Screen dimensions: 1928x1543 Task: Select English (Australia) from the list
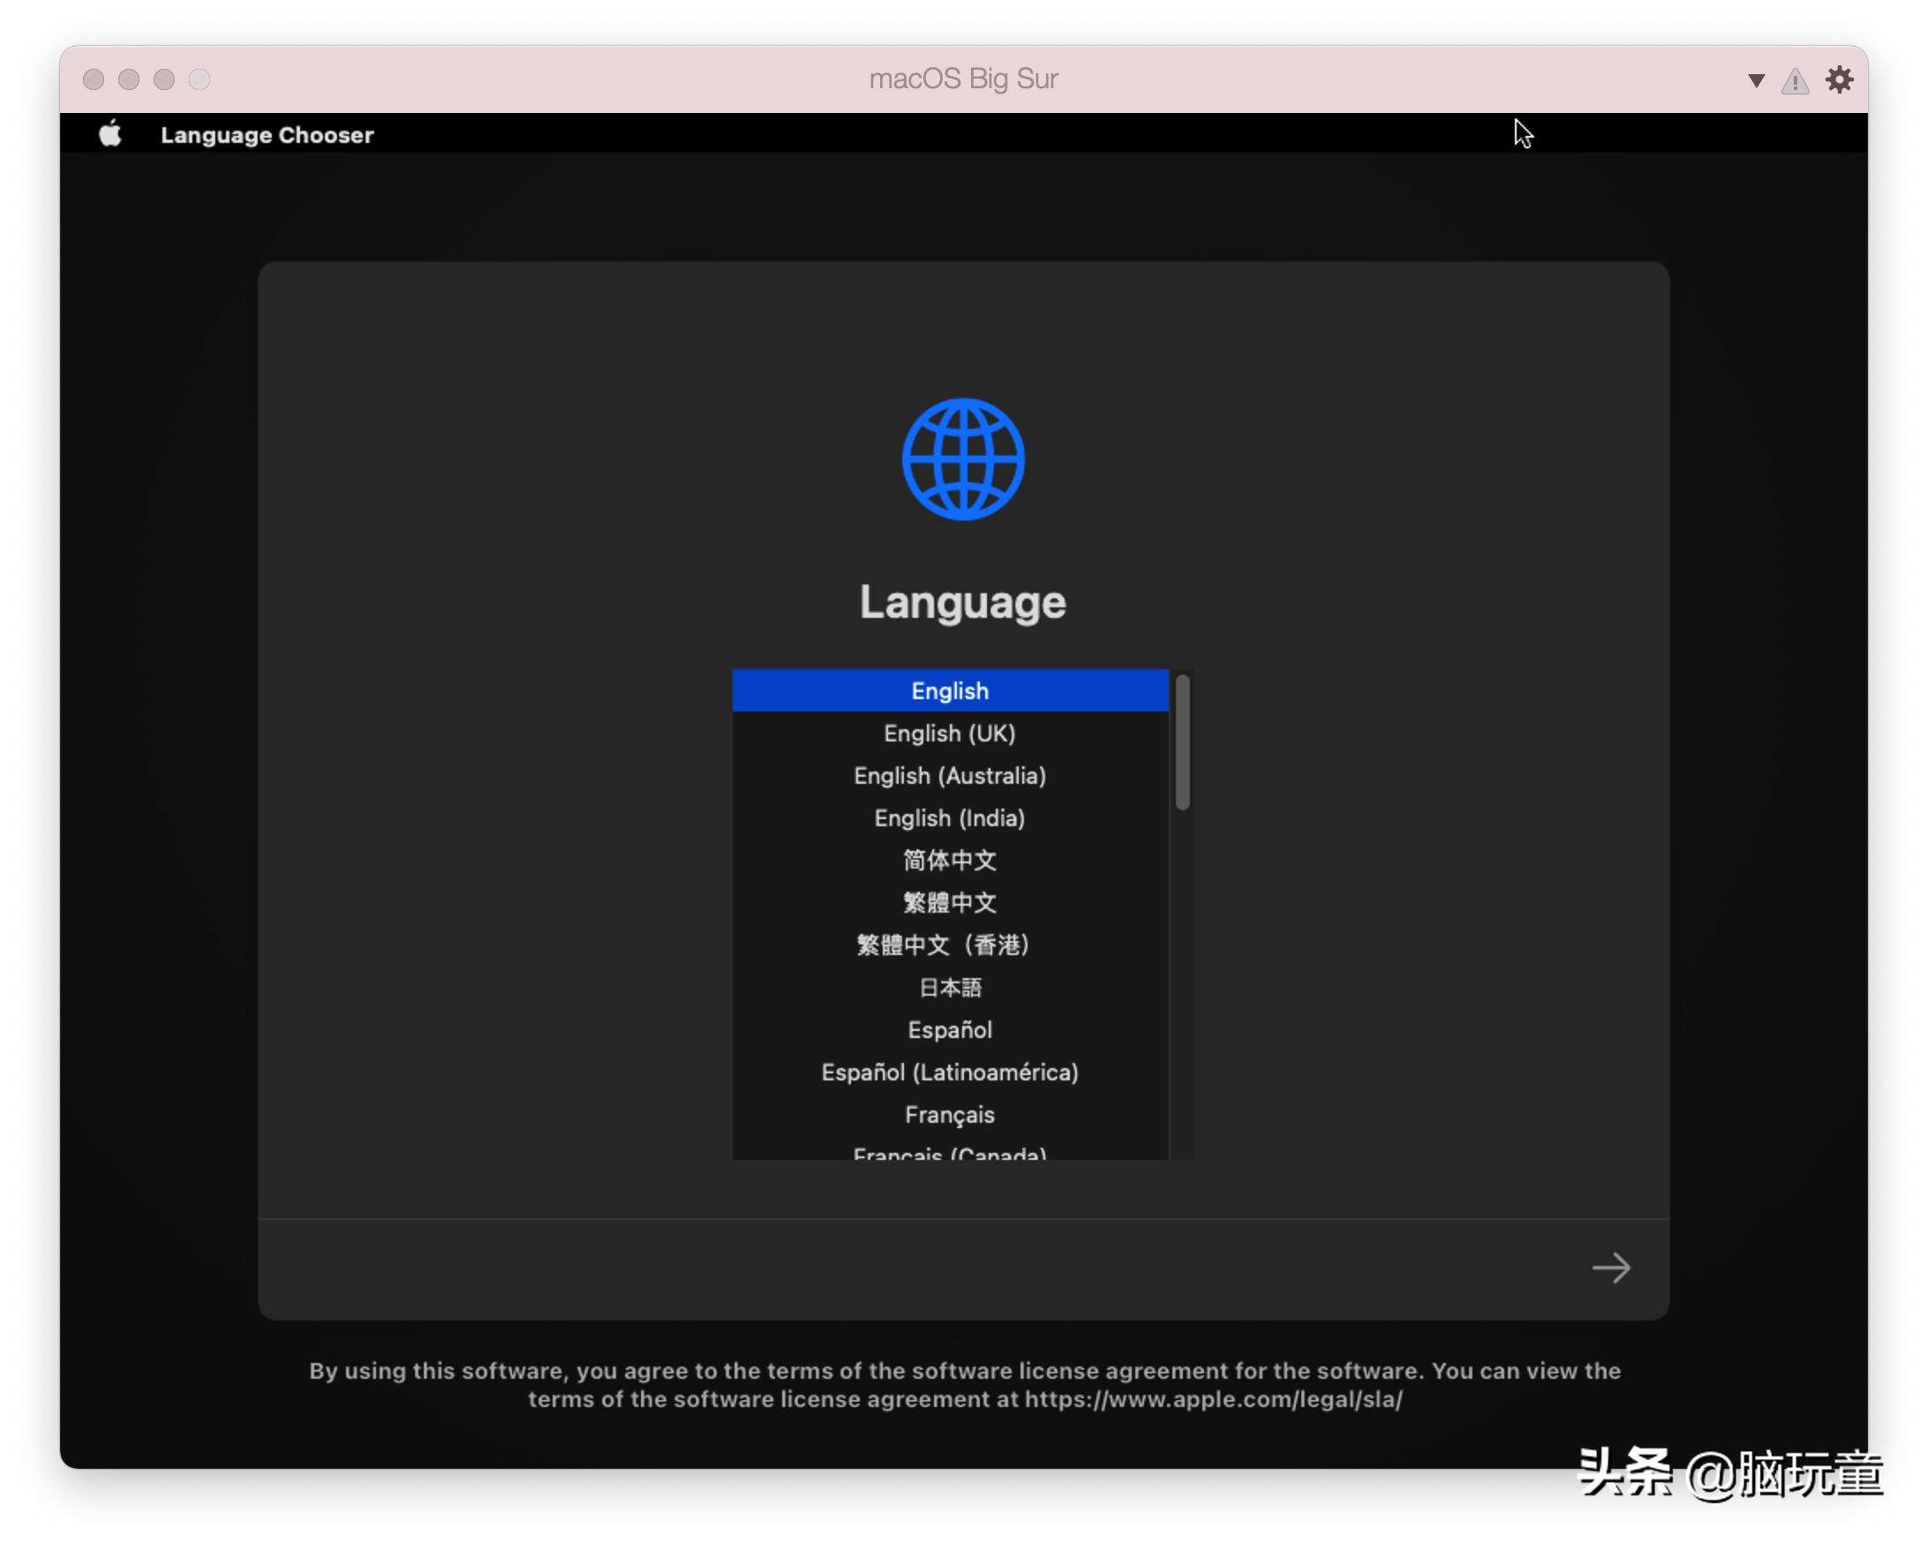(949, 775)
